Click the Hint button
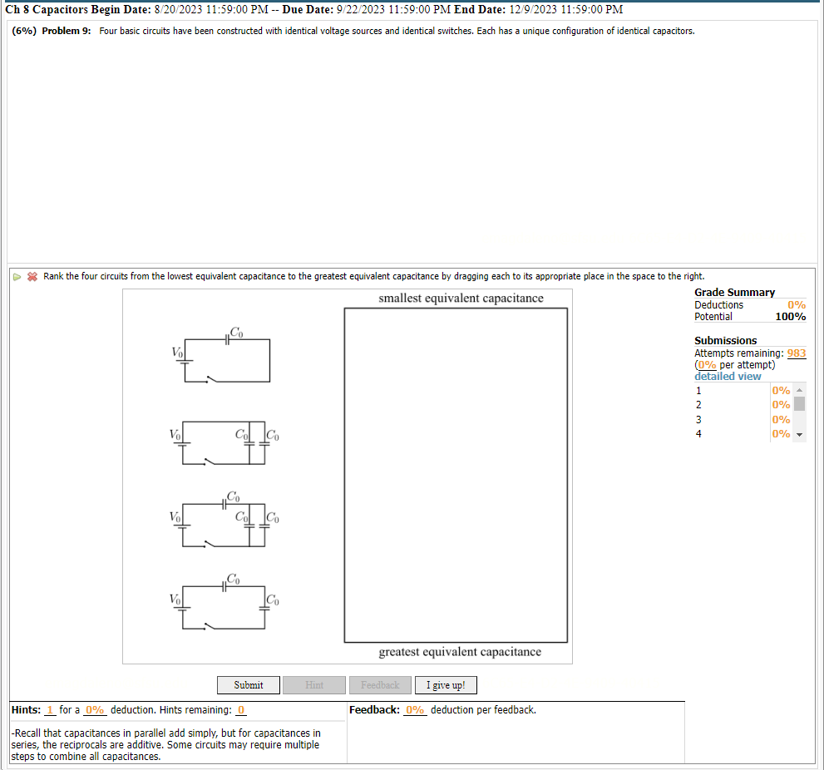This screenshot has height=770, width=824. coord(313,684)
